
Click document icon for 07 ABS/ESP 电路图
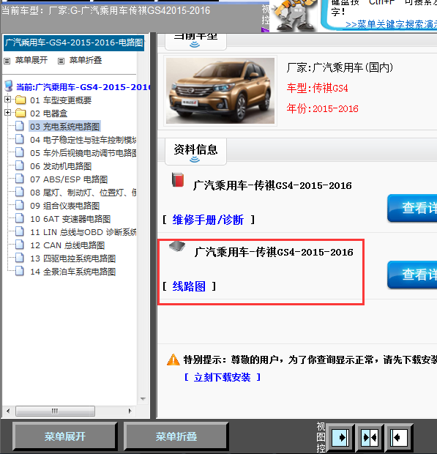click(x=20, y=179)
